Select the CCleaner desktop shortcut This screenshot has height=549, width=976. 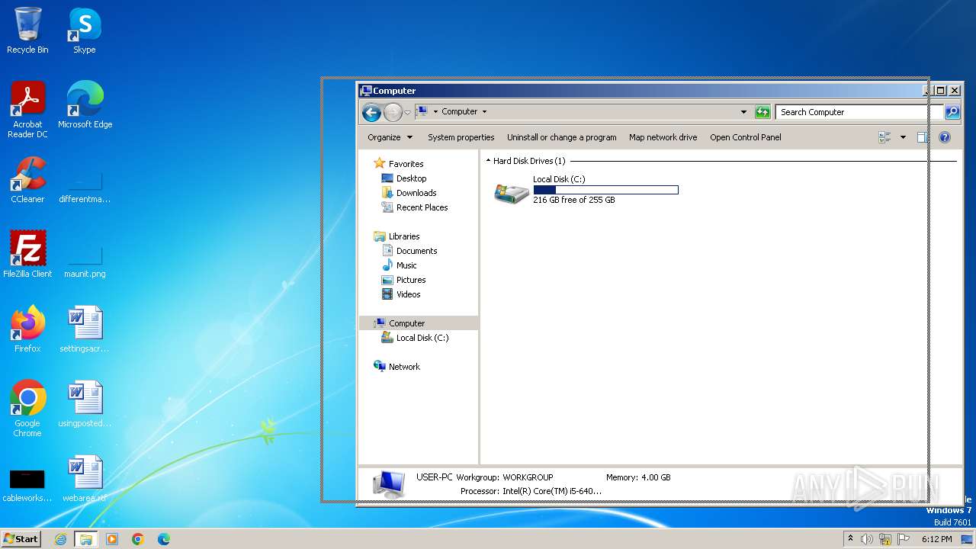click(27, 180)
